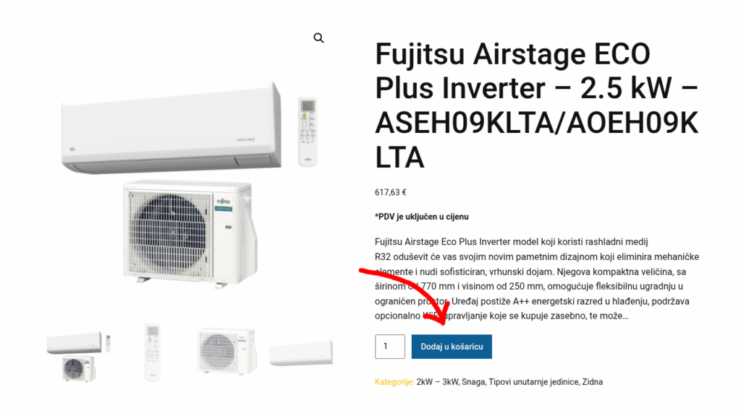Click the magnifier zoom icon

point(318,38)
